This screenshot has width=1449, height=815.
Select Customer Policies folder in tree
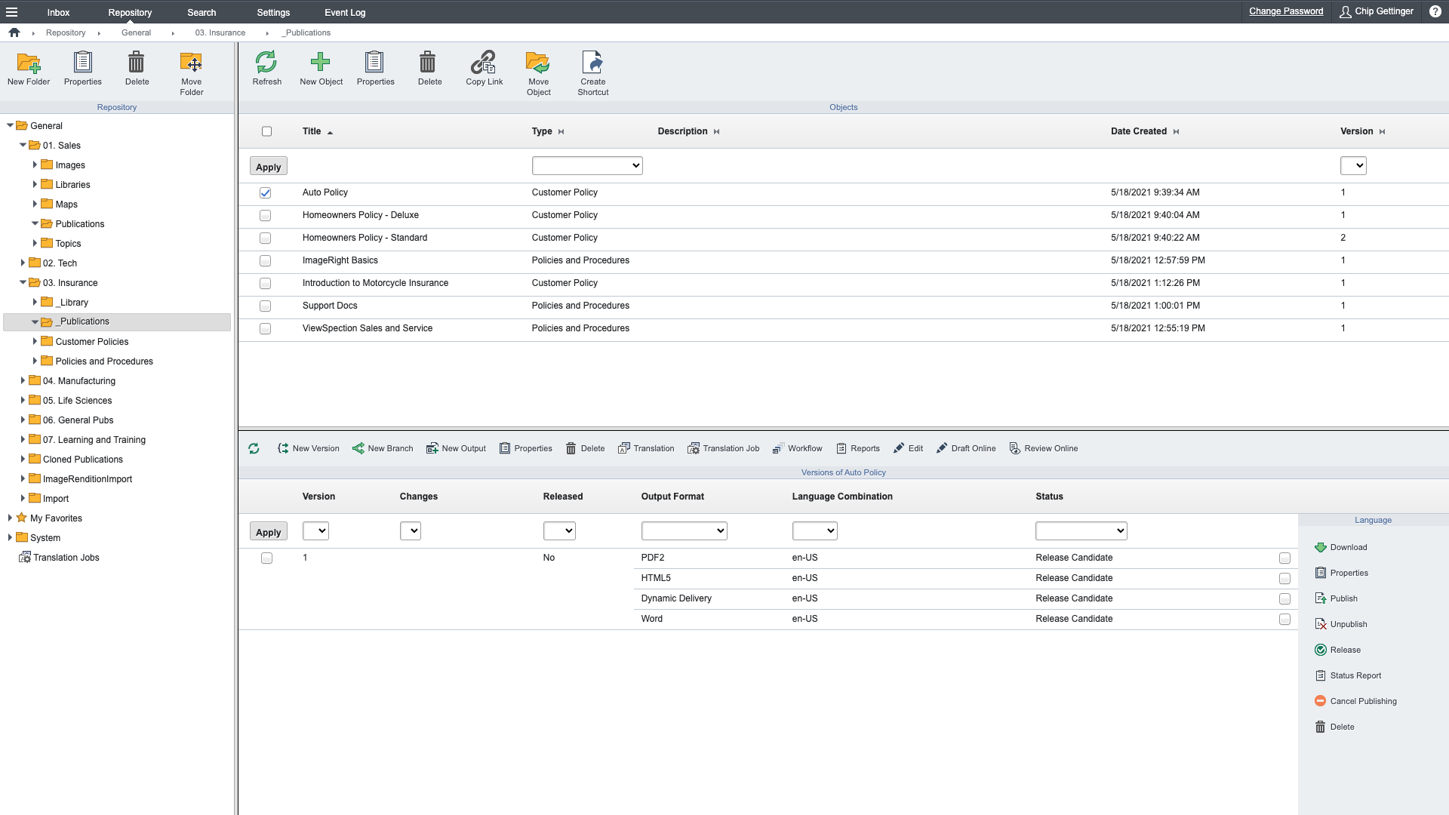click(x=91, y=342)
